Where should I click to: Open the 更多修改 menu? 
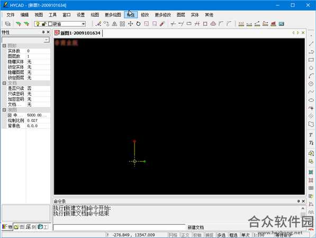163,15
